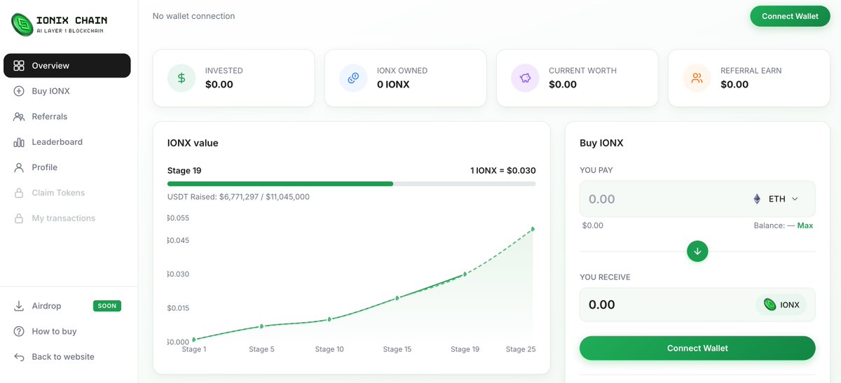Click the $0.045 y-axis label
This screenshot has height=383, width=841.
tap(178, 241)
